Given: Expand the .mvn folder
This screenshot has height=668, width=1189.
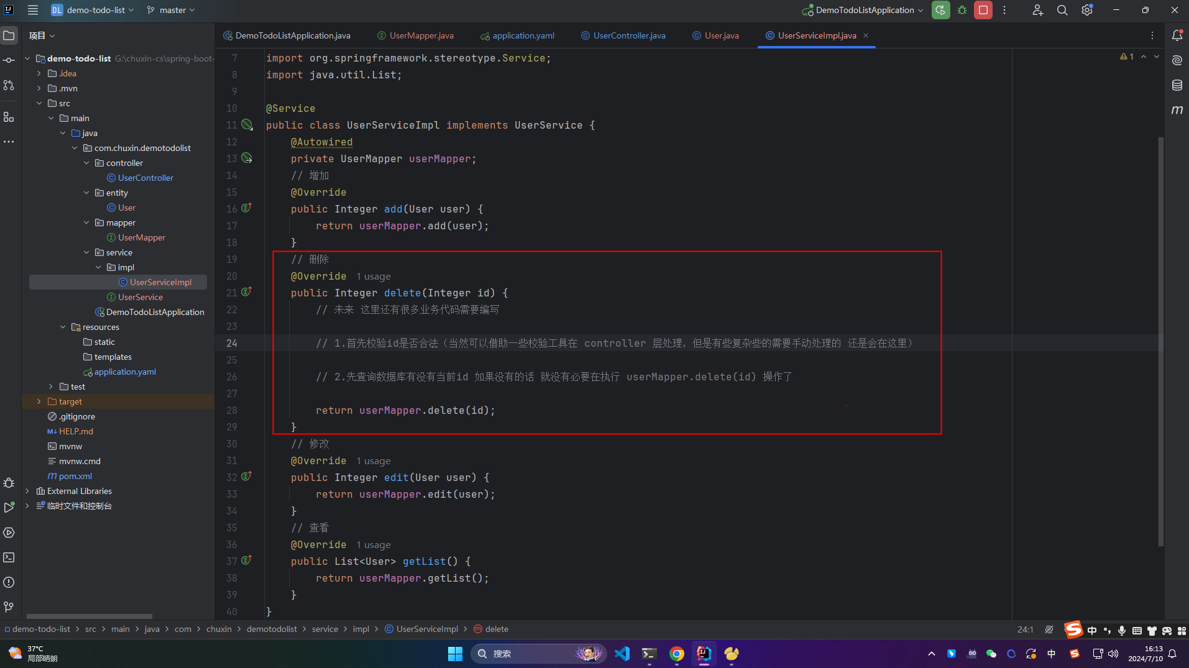Looking at the screenshot, I should click(39, 88).
